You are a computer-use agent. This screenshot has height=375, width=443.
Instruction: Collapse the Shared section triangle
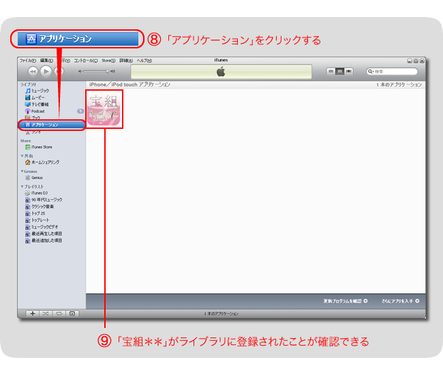(x=22, y=156)
